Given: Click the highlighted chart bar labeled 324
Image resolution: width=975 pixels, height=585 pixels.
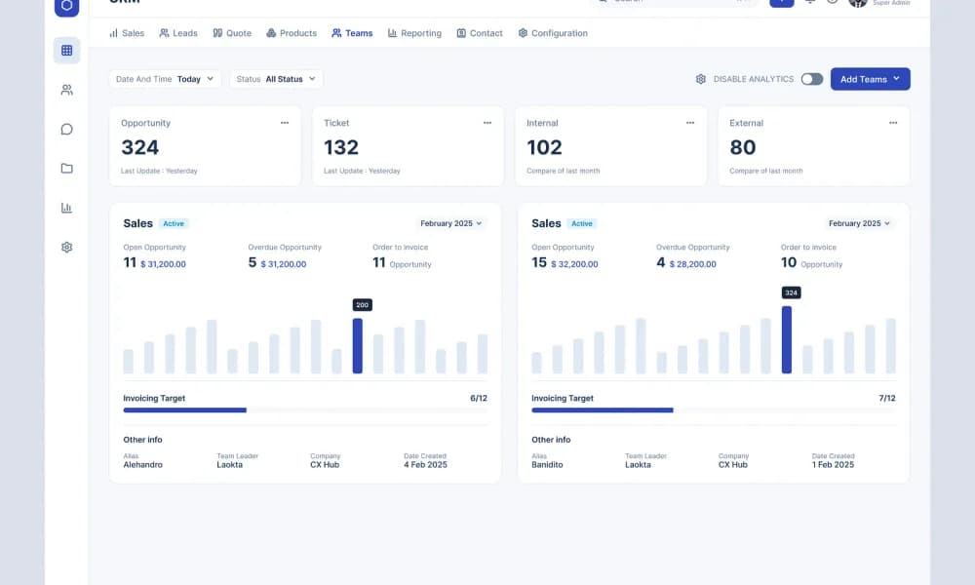Looking at the screenshot, I should coord(787,339).
